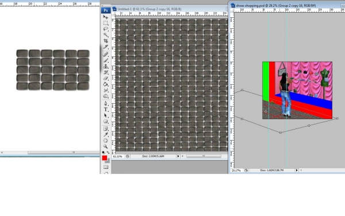Select the Crop tool
This screenshot has width=345, height=216.
[106, 41]
